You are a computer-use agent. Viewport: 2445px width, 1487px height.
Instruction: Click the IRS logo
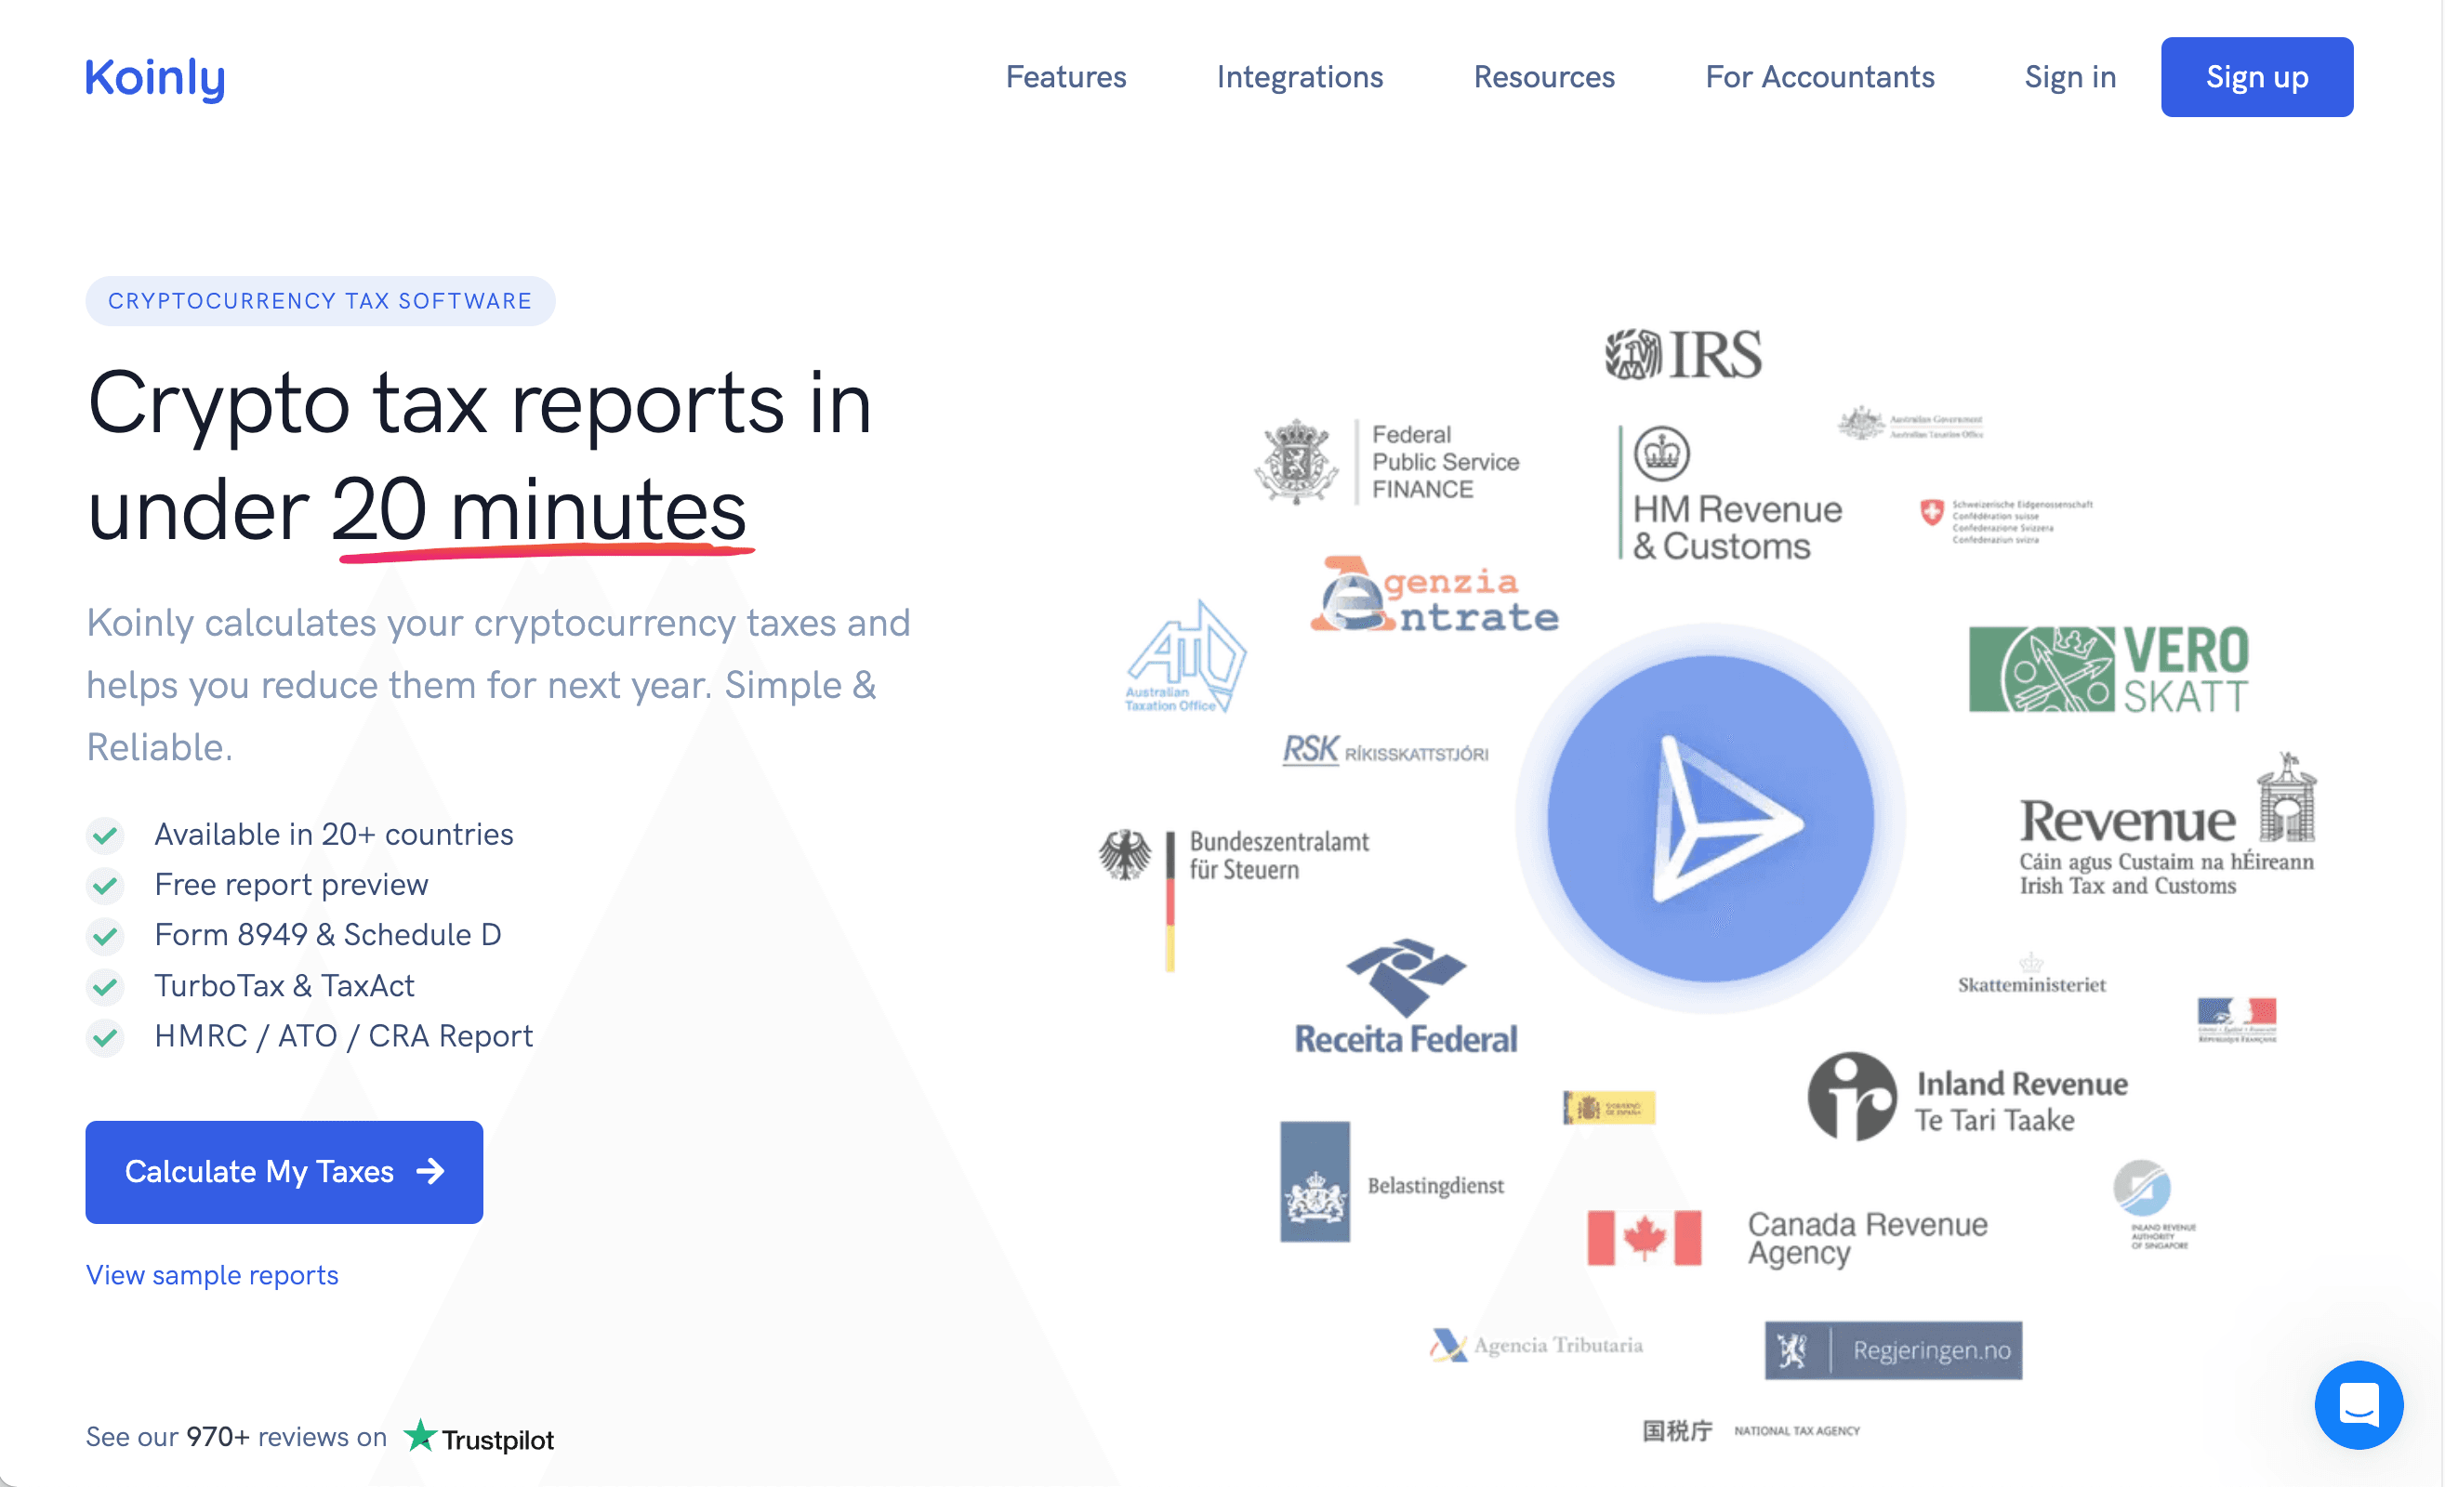coord(1684,355)
